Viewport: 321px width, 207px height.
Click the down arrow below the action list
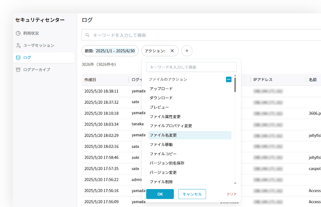click(x=234, y=183)
